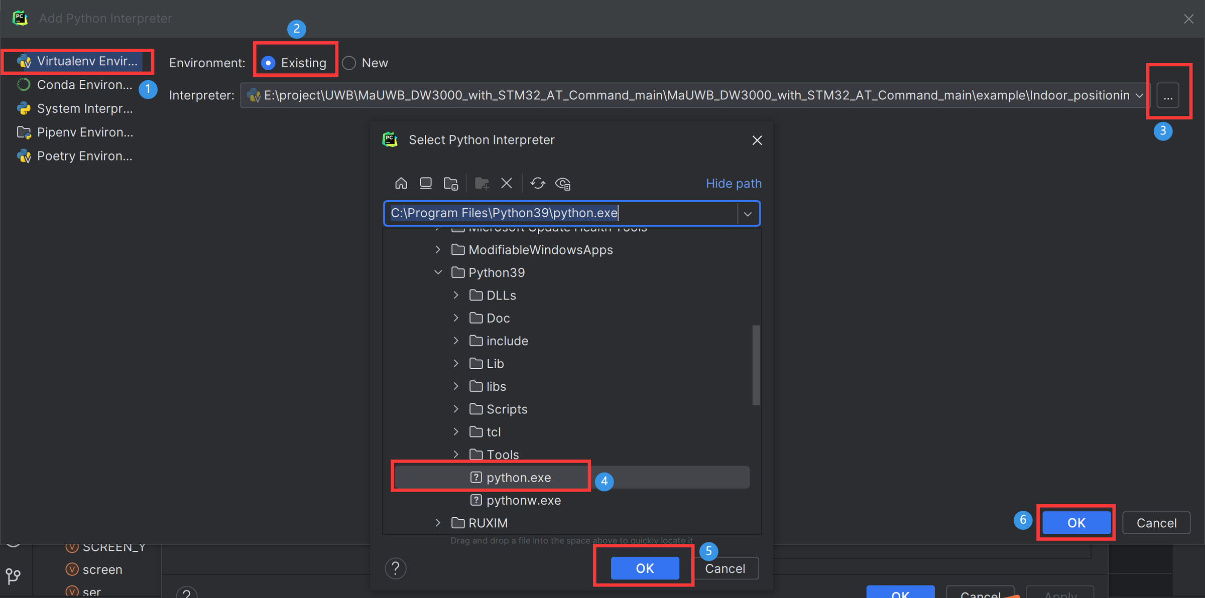
Task: Delete selected file using the X icon
Action: (x=506, y=183)
